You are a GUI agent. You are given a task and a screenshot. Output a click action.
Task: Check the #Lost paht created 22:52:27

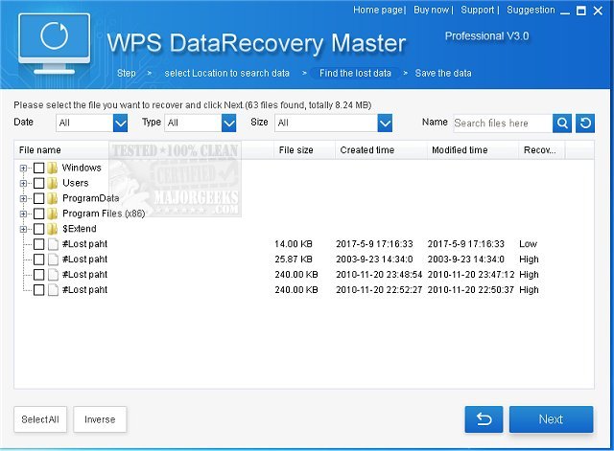38,289
